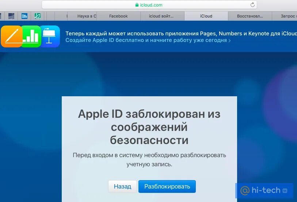
Task: Click the Назад button
Action: point(122,186)
